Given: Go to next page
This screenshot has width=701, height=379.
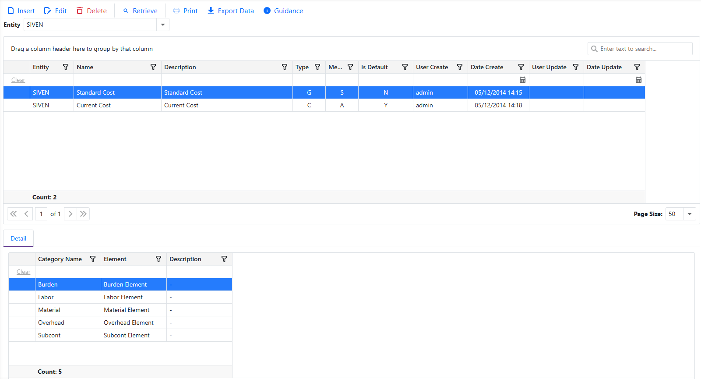Looking at the screenshot, I should tap(70, 214).
